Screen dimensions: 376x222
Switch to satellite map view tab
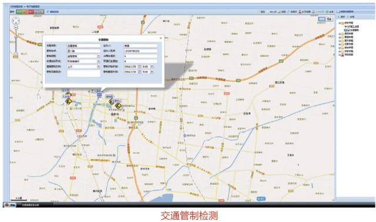click(x=329, y=19)
